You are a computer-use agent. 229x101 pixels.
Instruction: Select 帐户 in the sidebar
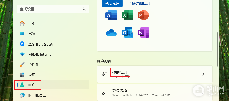pos(53,85)
